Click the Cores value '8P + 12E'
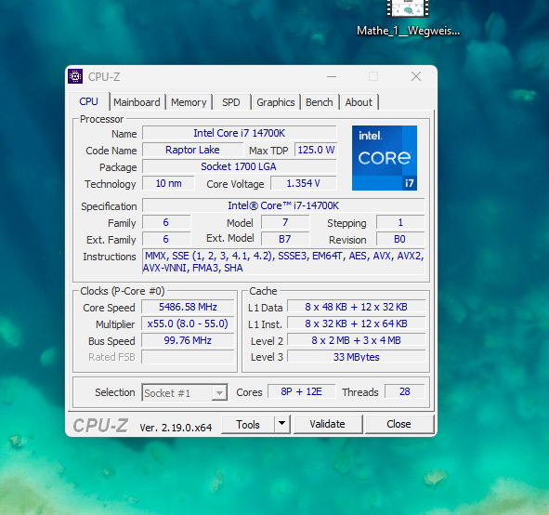 pyautogui.click(x=302, y=391)
